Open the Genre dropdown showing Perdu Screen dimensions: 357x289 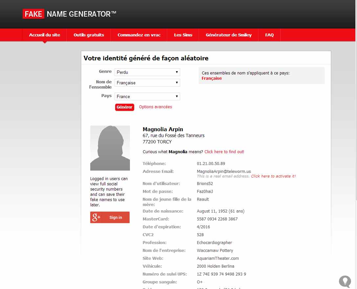[147, 72]
